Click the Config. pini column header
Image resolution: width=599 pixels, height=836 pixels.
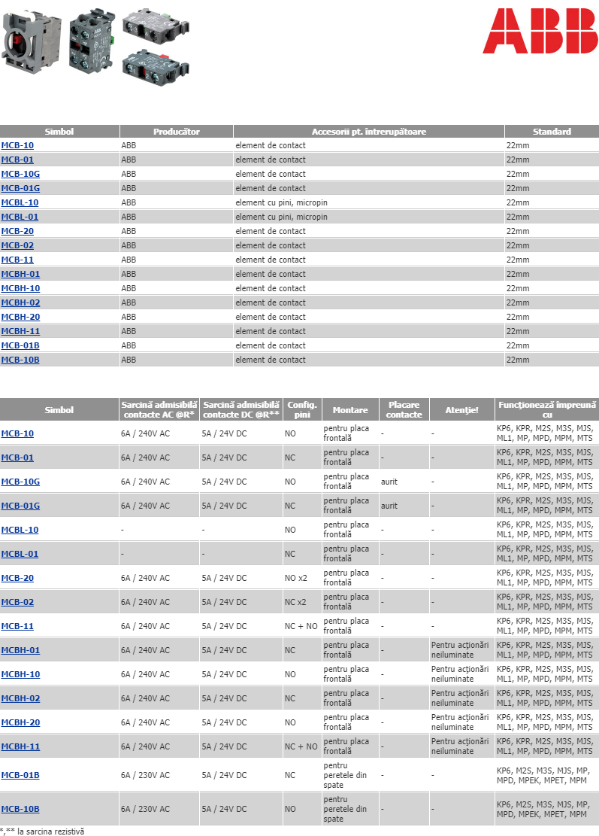click(x=302, y=409)
